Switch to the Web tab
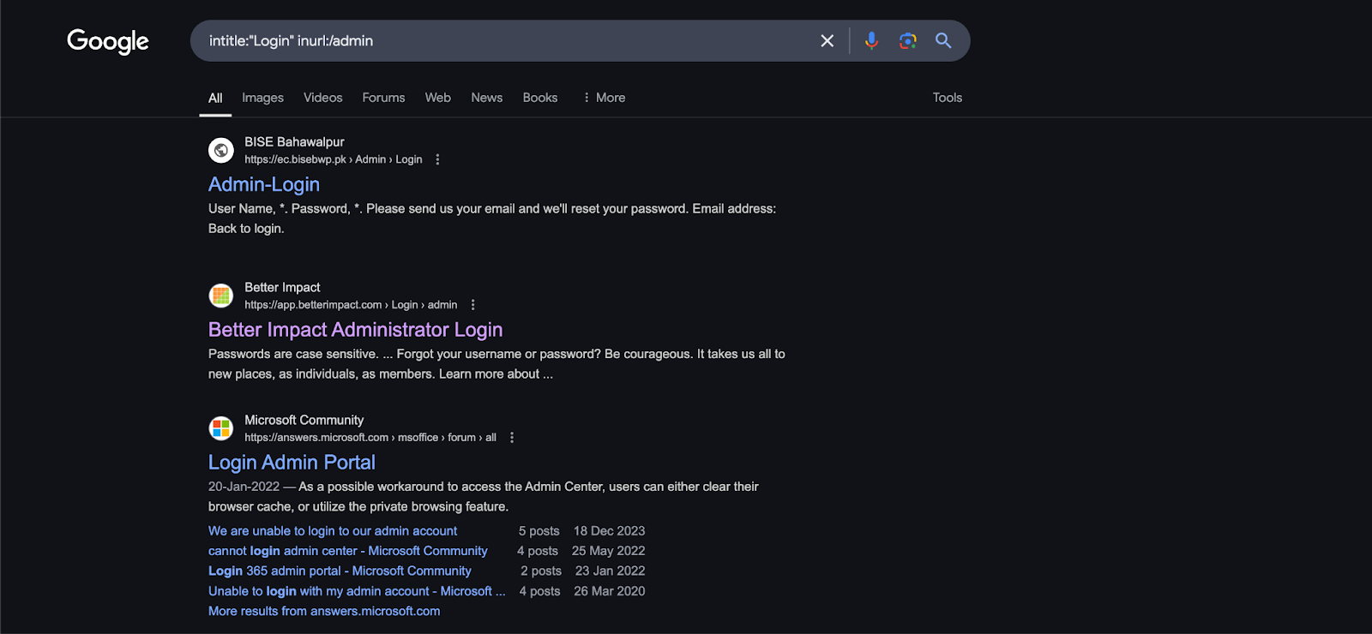 [438, 98]
